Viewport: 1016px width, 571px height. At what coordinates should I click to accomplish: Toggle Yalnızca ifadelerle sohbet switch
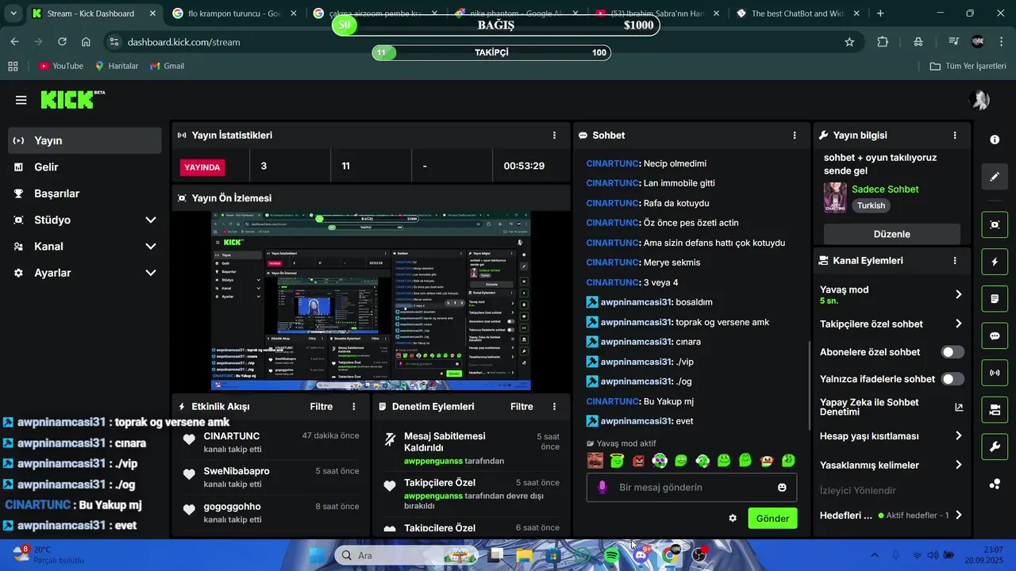(x=952, y=379)
